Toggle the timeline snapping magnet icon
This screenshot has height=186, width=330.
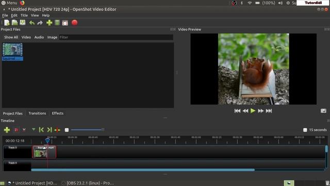tap(16, 130)
